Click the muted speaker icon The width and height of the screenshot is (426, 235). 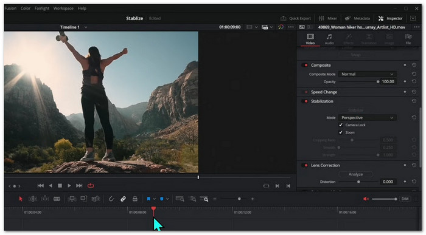click(x=366, y=199)
